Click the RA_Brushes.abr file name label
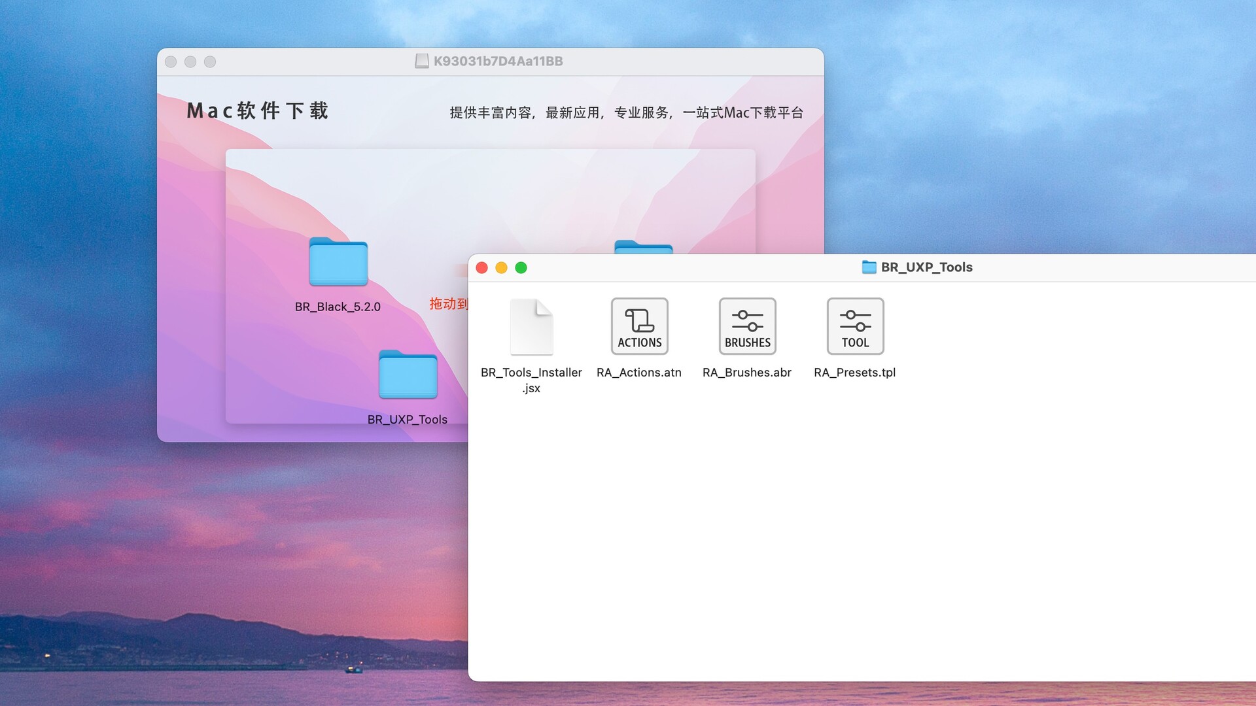 (x=746, y=373)
